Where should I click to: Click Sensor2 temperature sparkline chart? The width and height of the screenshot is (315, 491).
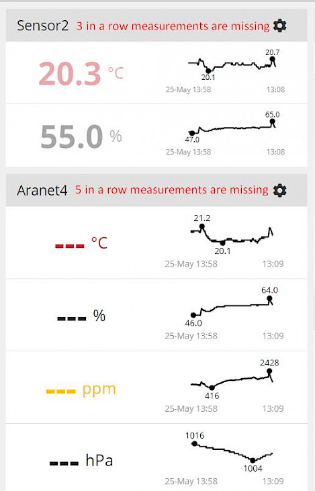point(232,65)
